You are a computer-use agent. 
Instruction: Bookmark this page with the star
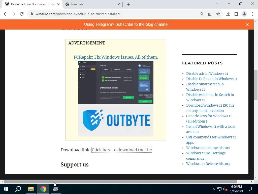point(218,14)
